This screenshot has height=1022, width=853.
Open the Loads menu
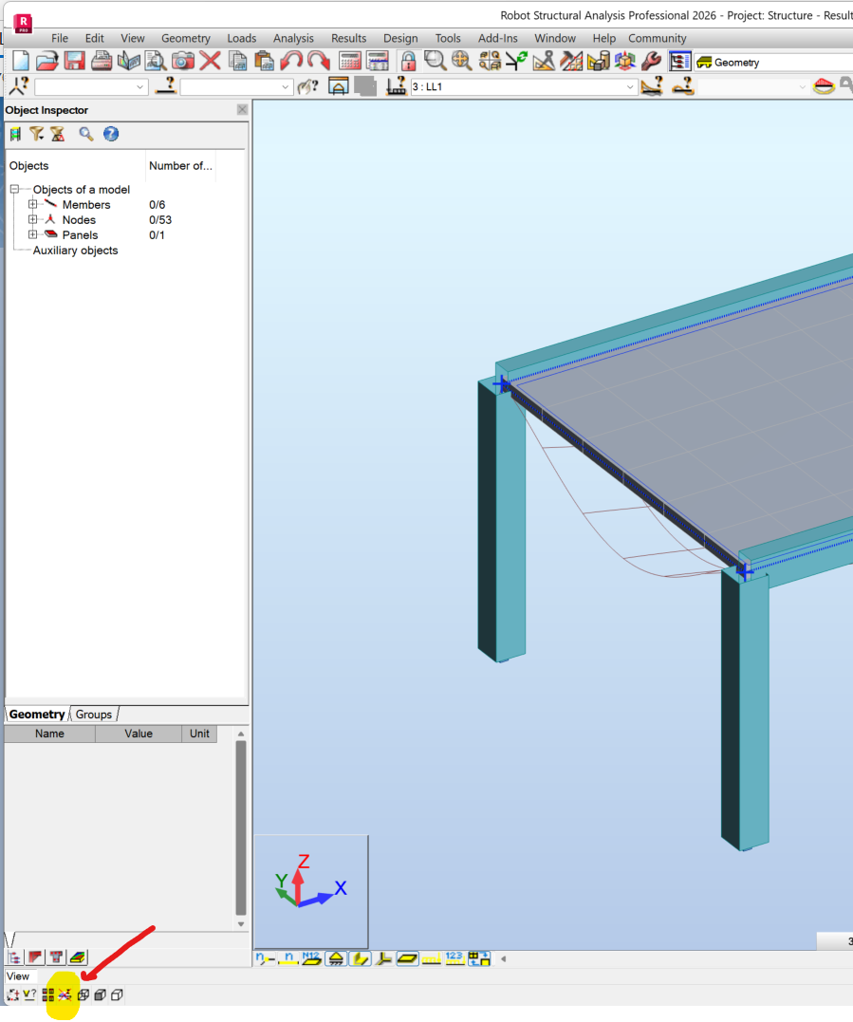[x=242, y=38]
